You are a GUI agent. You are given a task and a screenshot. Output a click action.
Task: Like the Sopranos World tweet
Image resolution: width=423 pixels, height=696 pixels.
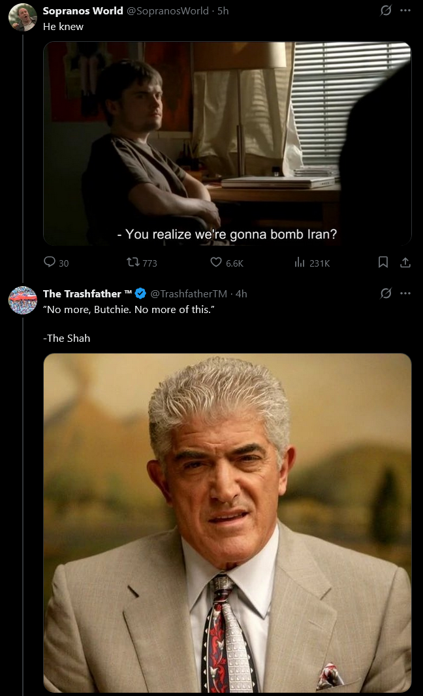pos(227,262)
